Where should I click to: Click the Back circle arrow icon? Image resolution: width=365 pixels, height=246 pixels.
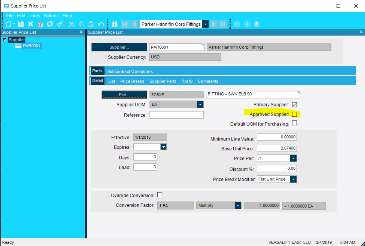click(237, 24)
